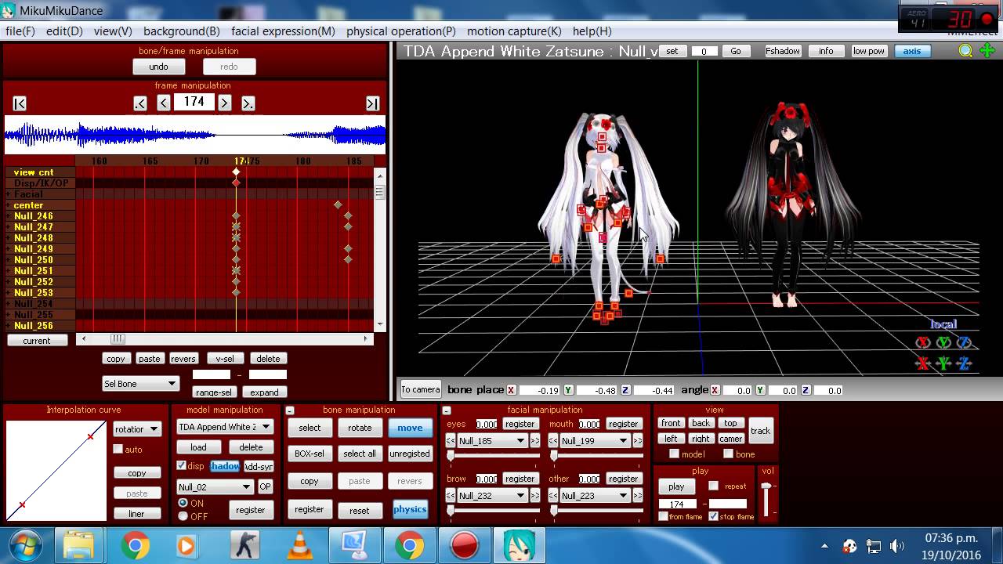This screenshot has height=564, width=1003.
Task: Open the TDA Append White model dropdown
Action: click(224, 427)
